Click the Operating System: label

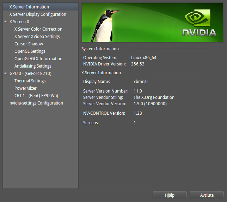tap(100, 58)
